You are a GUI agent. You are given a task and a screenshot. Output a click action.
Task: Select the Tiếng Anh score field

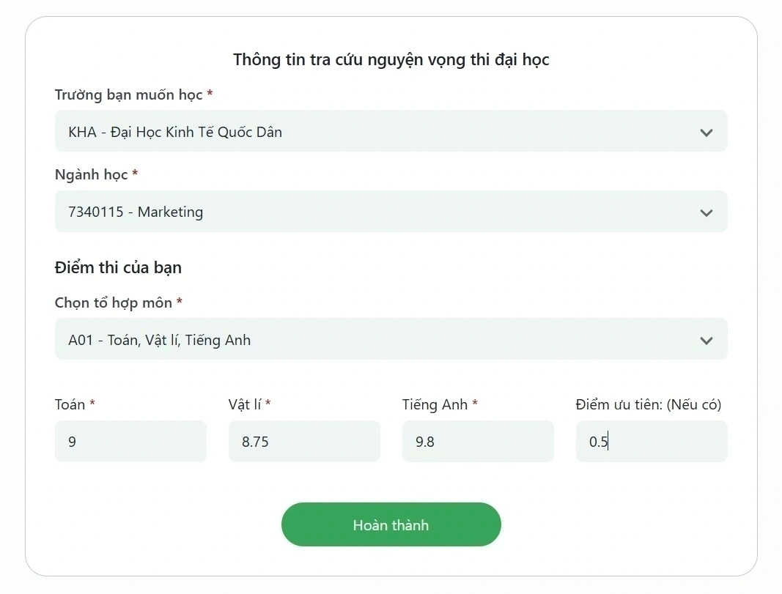click(x=478, y=441)
